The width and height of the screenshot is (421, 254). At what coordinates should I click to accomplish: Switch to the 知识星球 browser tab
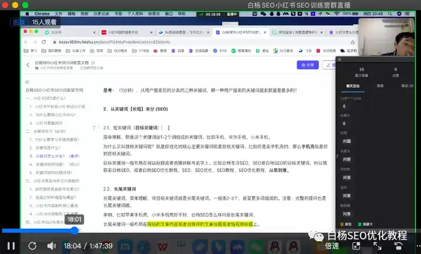pyautogui.click(x=298, y=32)
